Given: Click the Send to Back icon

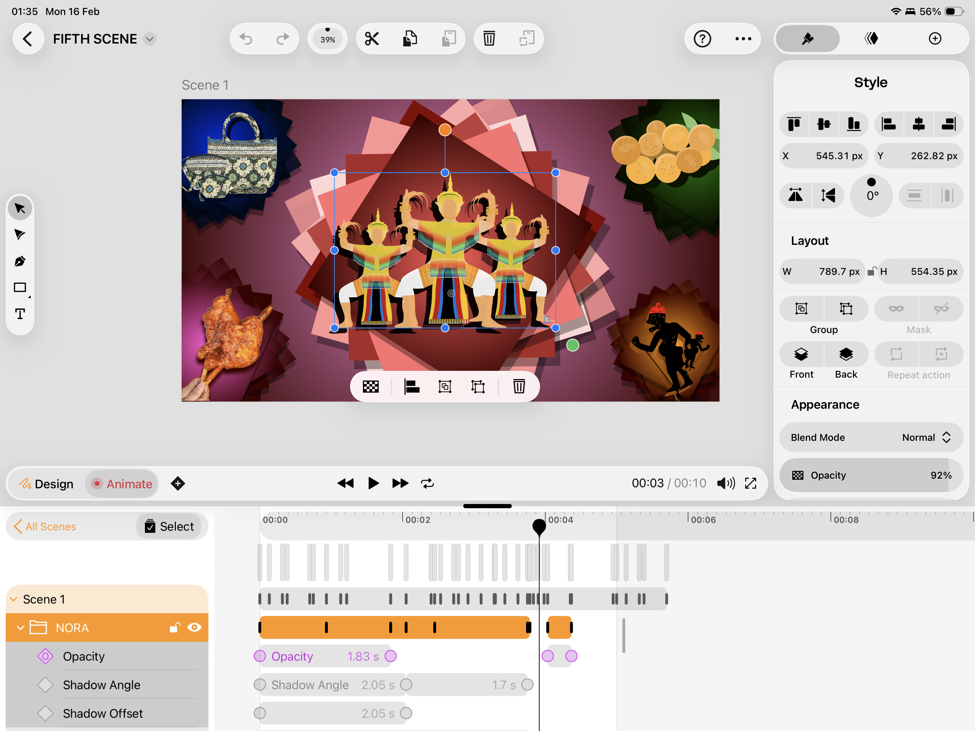Looking at the screenshot, I should pos(845,354).
